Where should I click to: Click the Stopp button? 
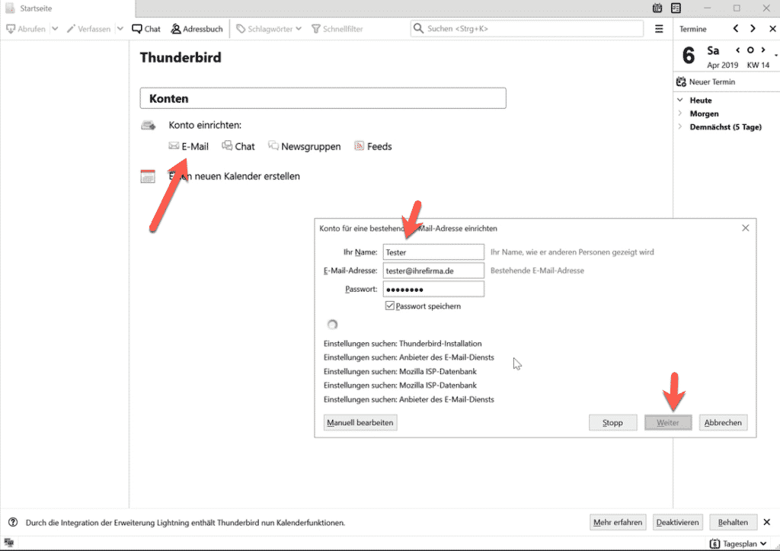613,422
